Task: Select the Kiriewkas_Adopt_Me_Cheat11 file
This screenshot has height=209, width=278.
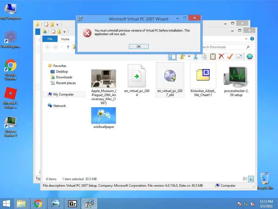Action: [203, 80]
